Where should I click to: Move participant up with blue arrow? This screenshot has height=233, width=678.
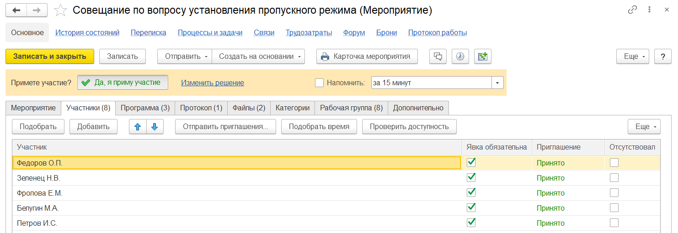tap(138, 127)
